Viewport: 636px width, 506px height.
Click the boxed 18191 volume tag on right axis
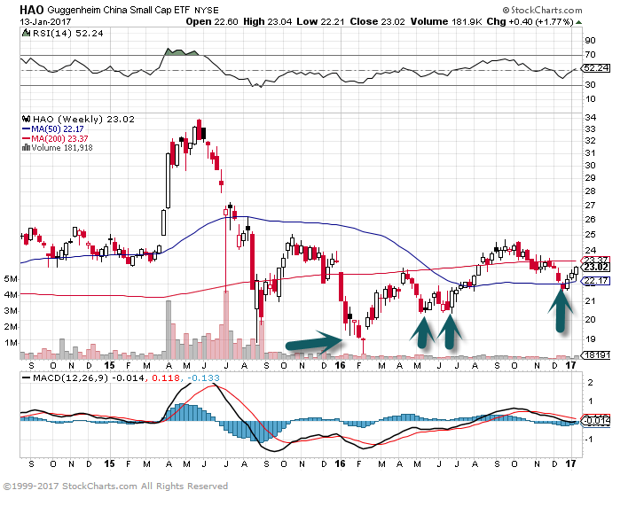[596, 354]
